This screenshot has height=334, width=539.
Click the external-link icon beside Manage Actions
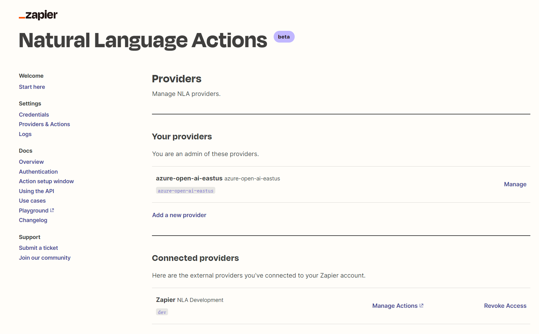422,306
